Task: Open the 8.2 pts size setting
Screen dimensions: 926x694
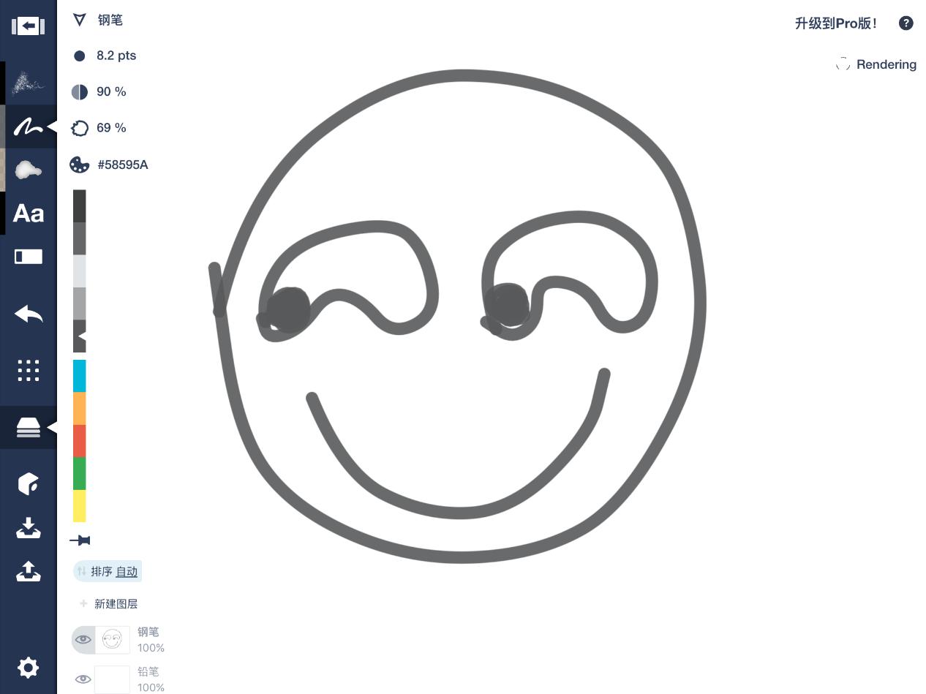Action: point(116,56)
